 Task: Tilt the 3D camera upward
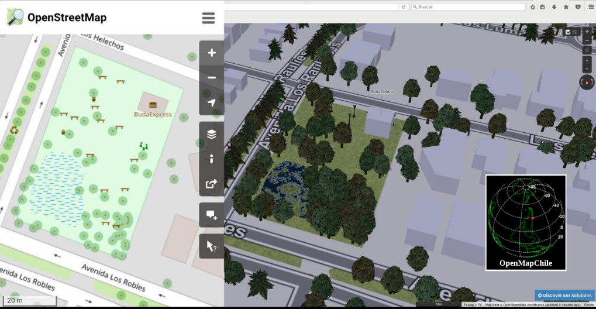coord(587,60)
